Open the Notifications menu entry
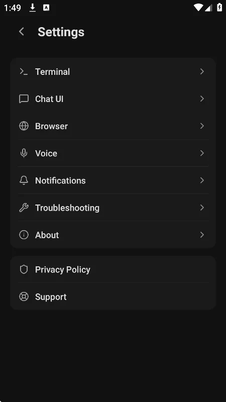The image size is (226, 402). [113, 180]
